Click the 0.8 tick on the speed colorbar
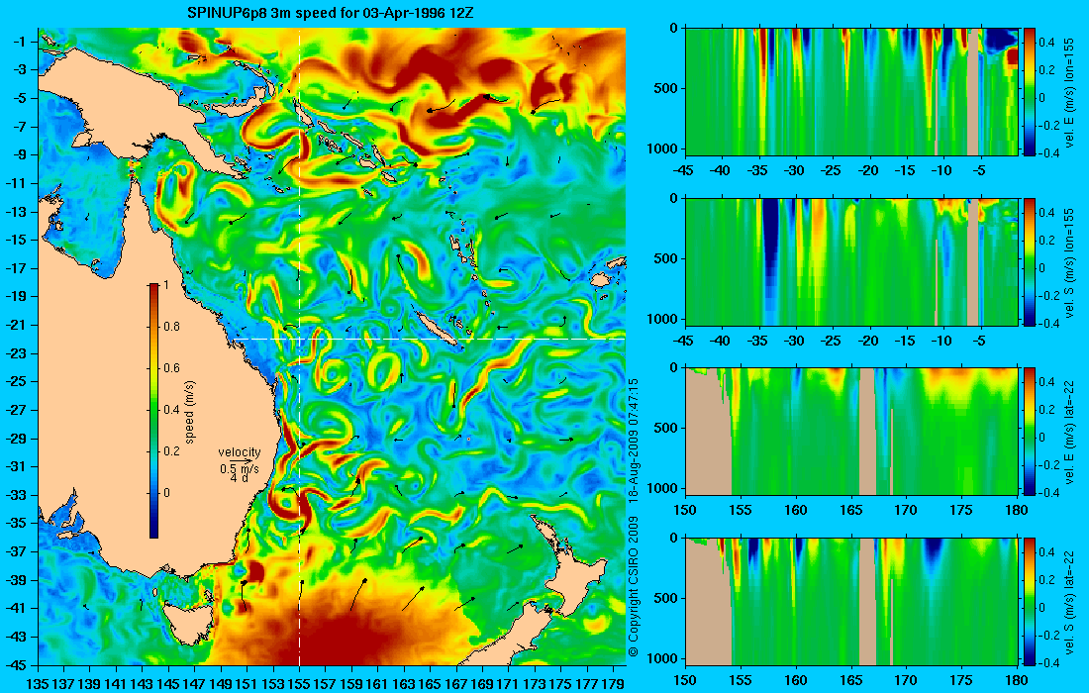1089x693 pixels. click(x=171, y=327)
